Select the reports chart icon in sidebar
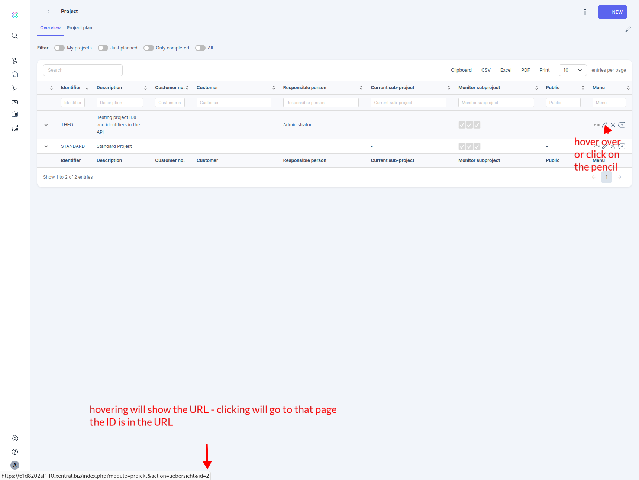639x480 pixels. 15,128
